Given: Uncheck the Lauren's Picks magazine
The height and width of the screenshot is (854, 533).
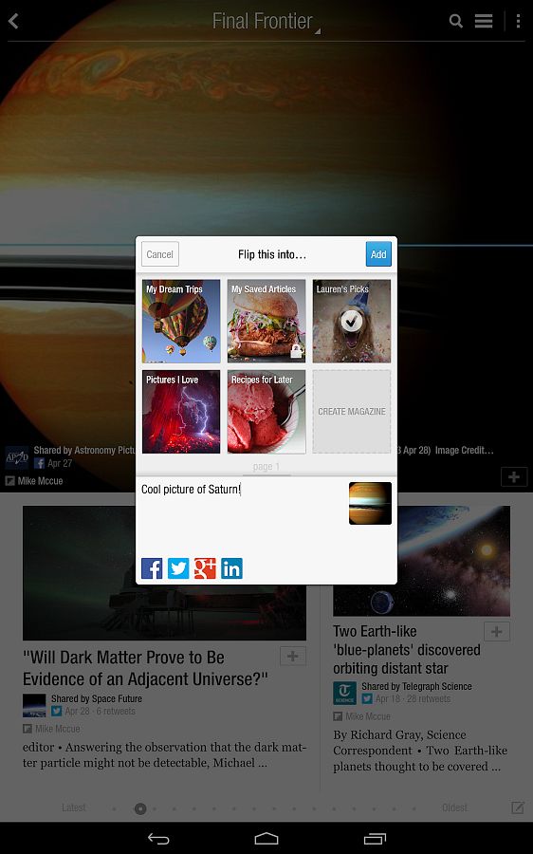Looking at the screenshot, I should pos(352,321).
